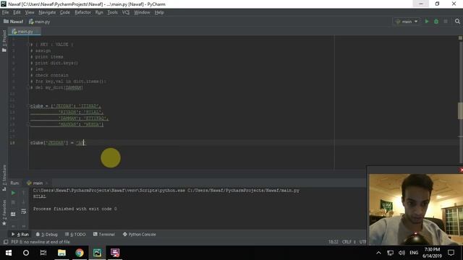Toggle tool window bars icon in status bar corner

pyautogui.click(x=5, y=242)
